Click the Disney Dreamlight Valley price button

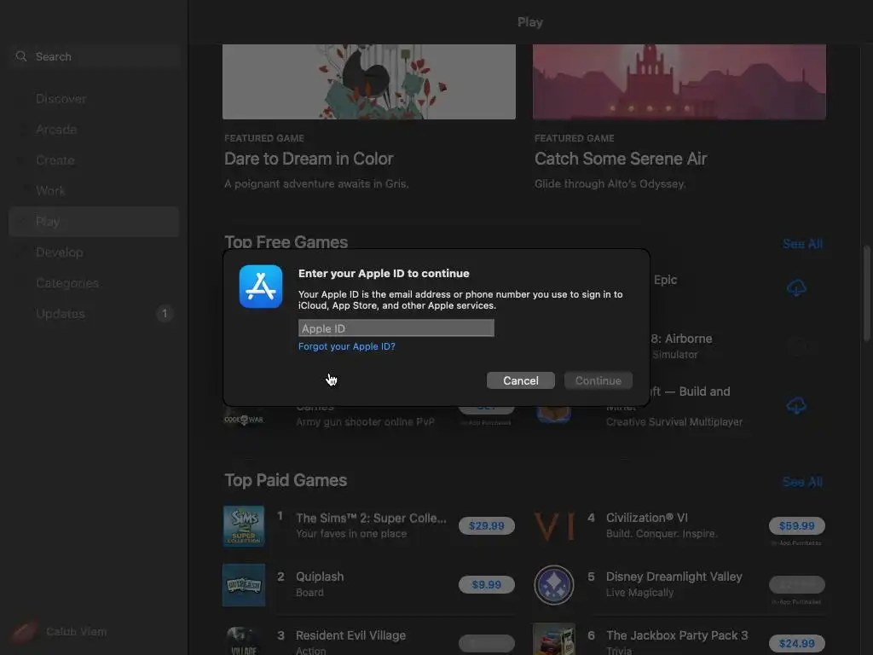click(x=797, y=585)
